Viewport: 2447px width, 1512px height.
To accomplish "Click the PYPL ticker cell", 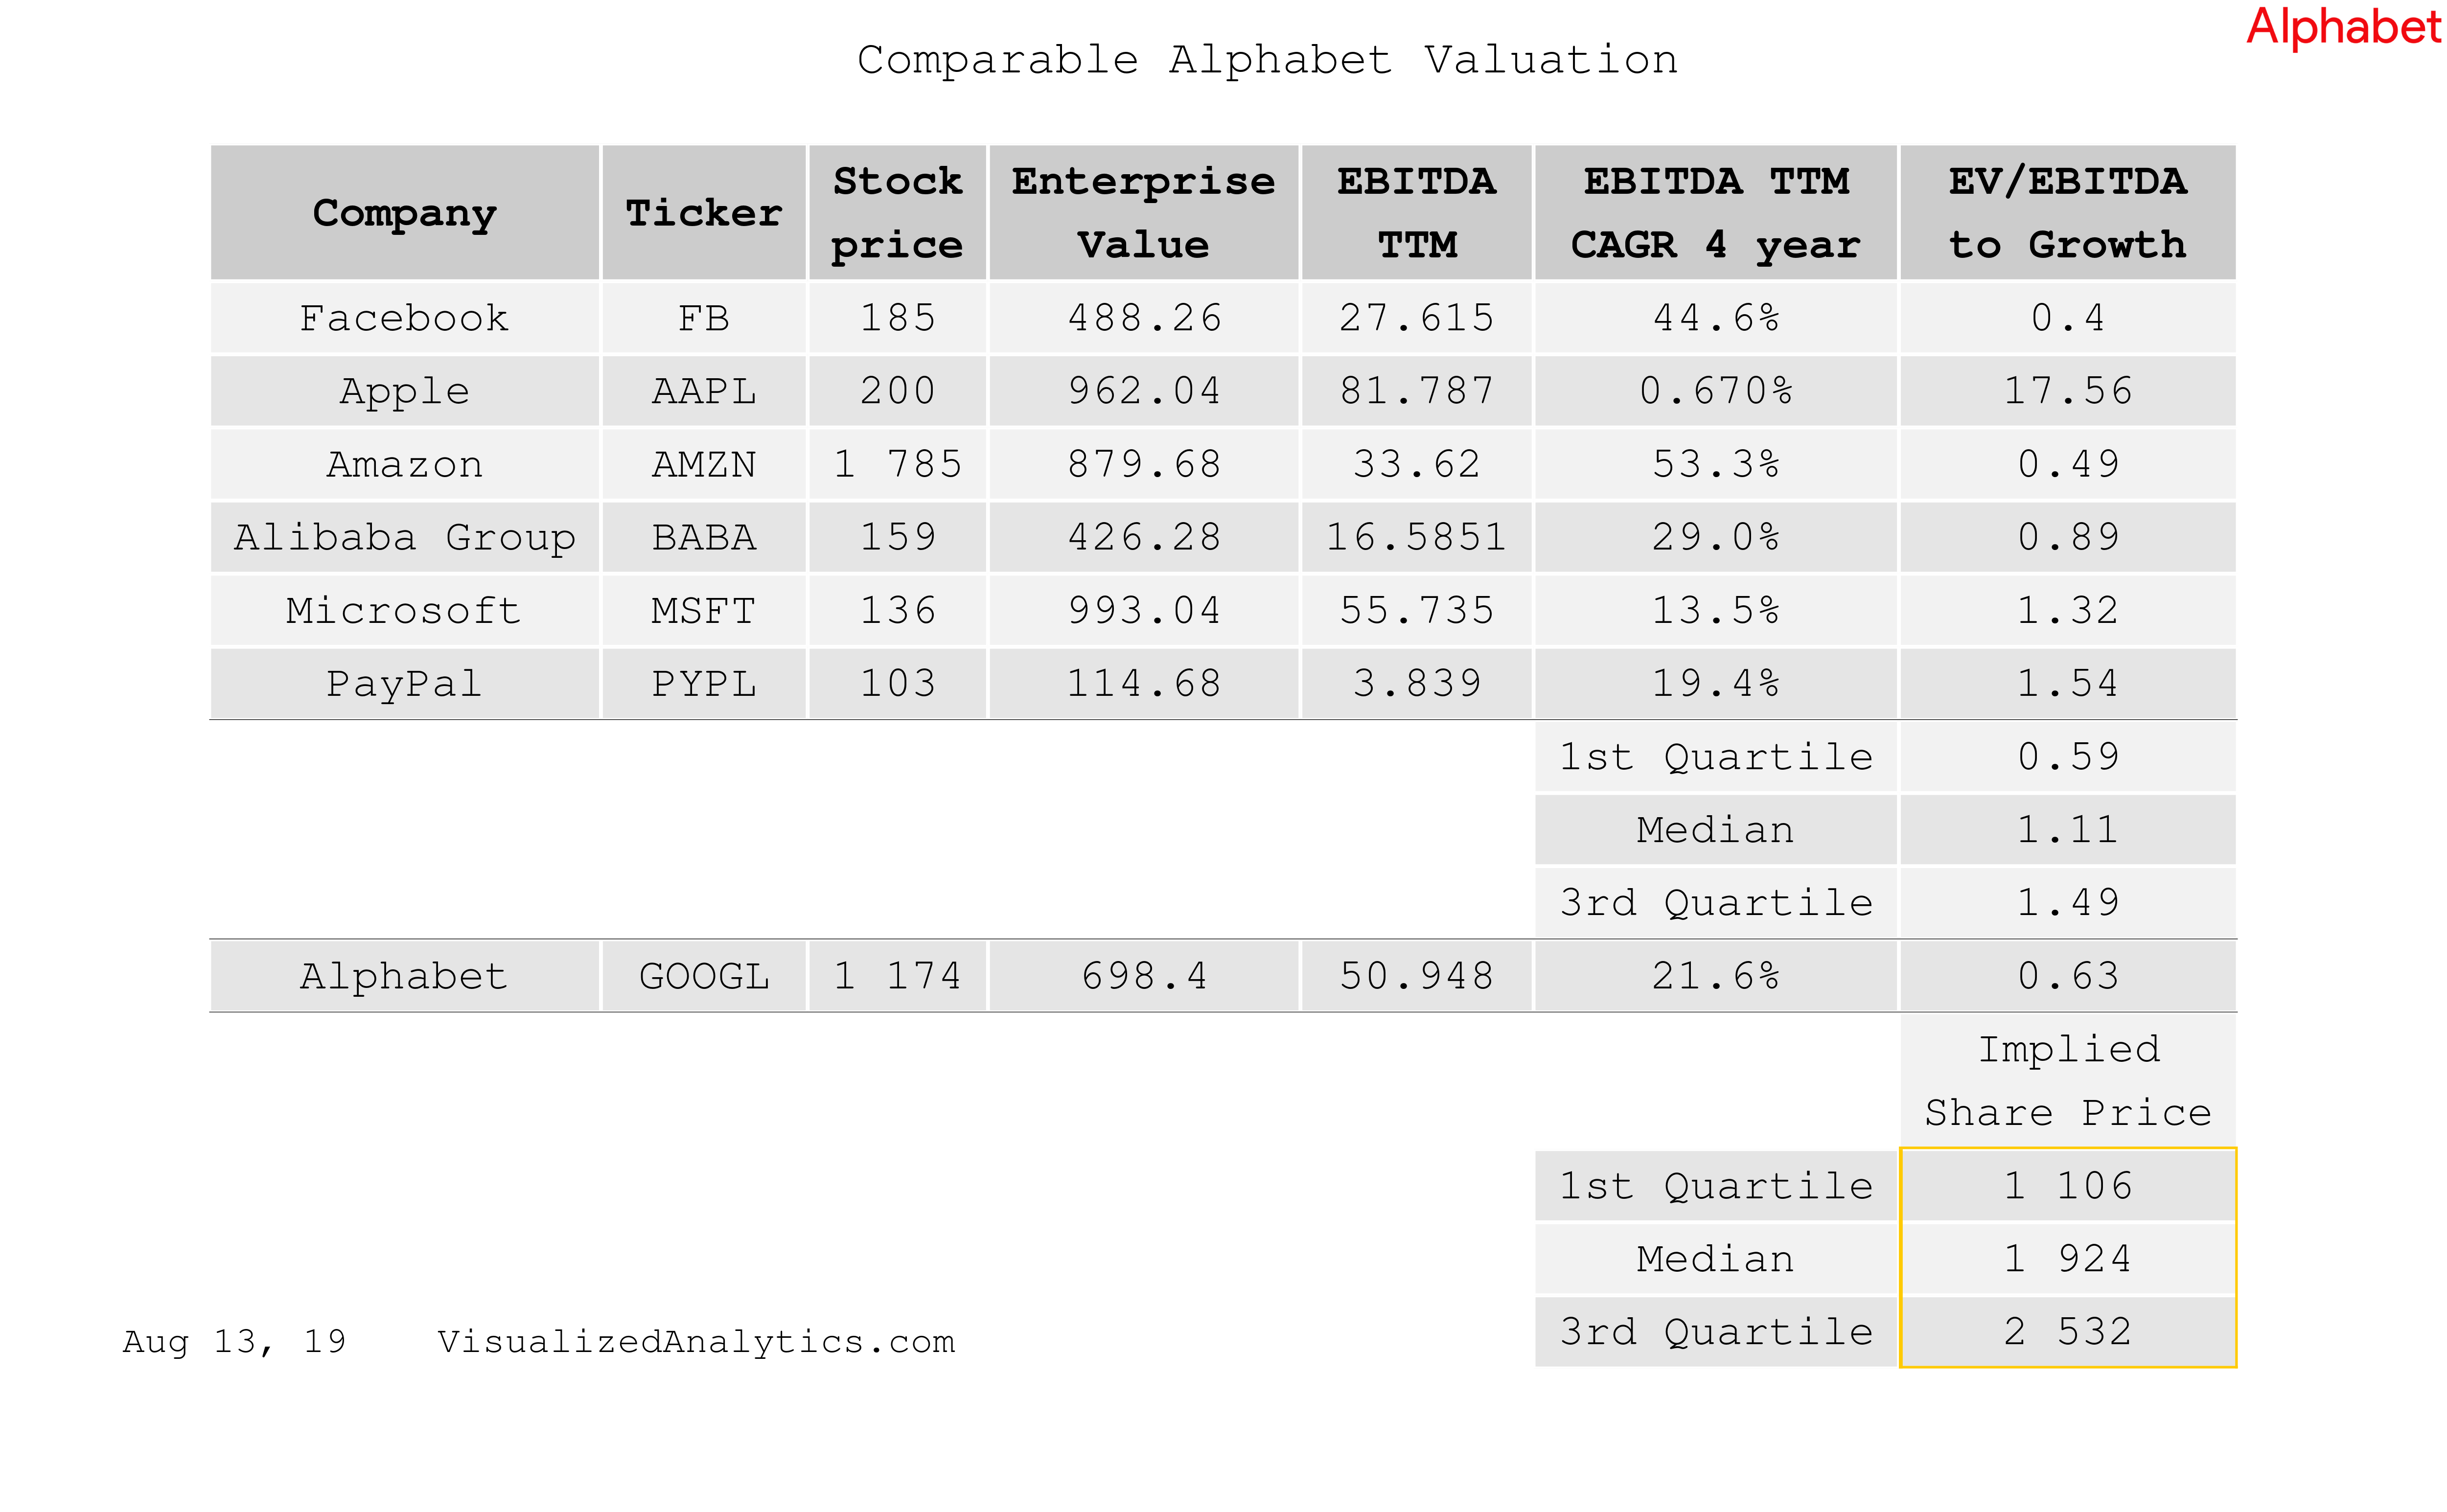I will point(704,684).
